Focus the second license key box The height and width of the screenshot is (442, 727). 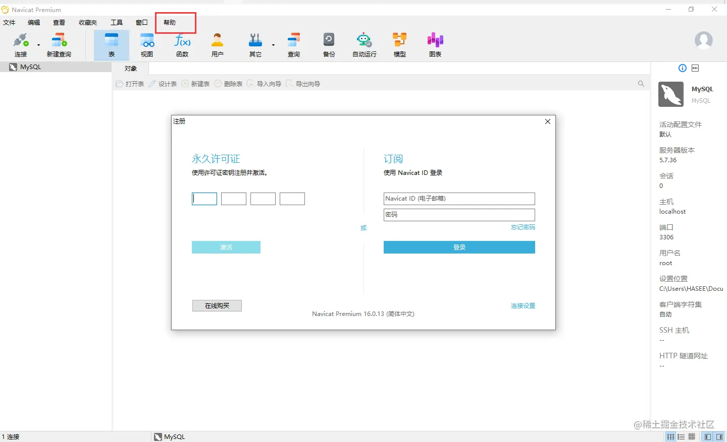pos(234,199)
